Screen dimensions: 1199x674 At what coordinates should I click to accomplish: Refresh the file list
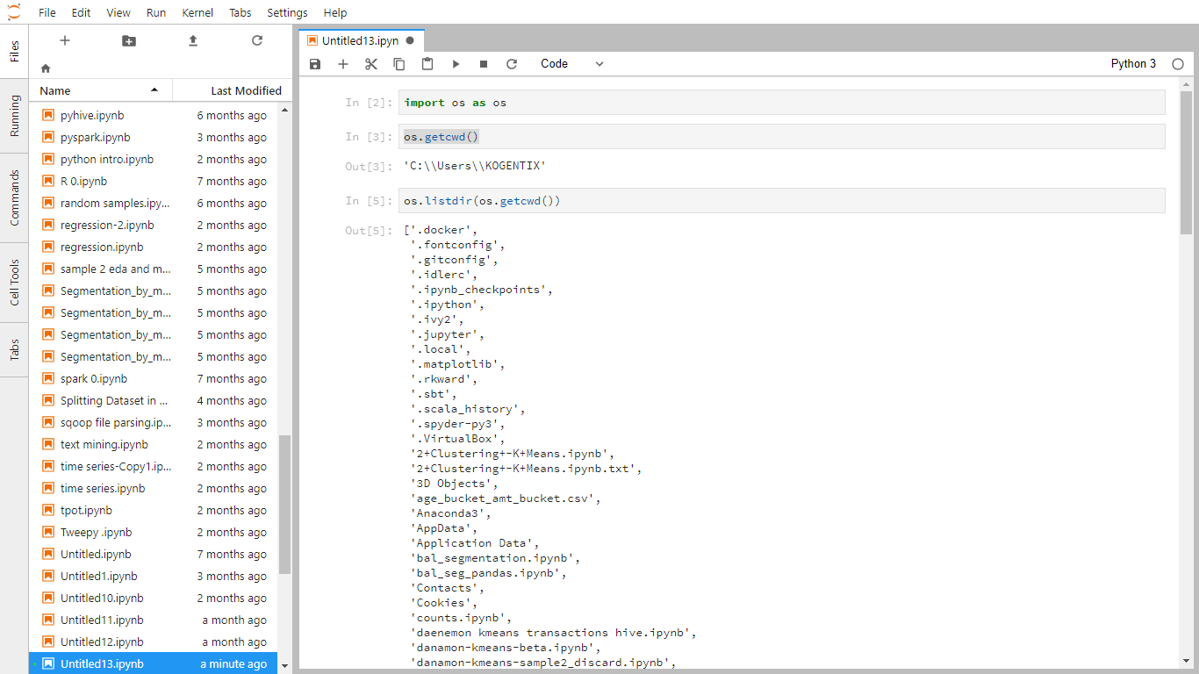click(257, 41)
